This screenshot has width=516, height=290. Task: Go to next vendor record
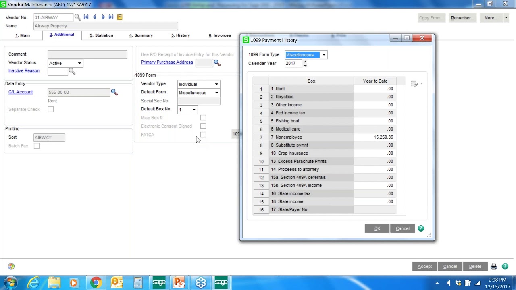[x=103, y=17]
